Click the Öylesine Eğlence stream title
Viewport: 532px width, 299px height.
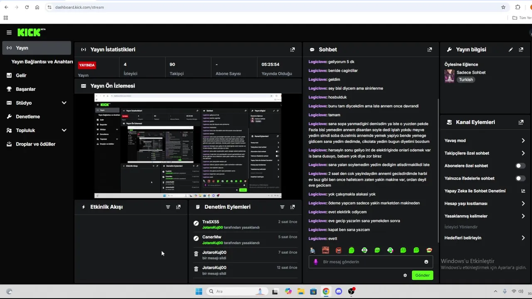click(461, 64)
